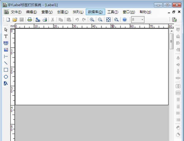Click the printer icon to print
This screenshot has width=184, height=141.
(45, 20)
